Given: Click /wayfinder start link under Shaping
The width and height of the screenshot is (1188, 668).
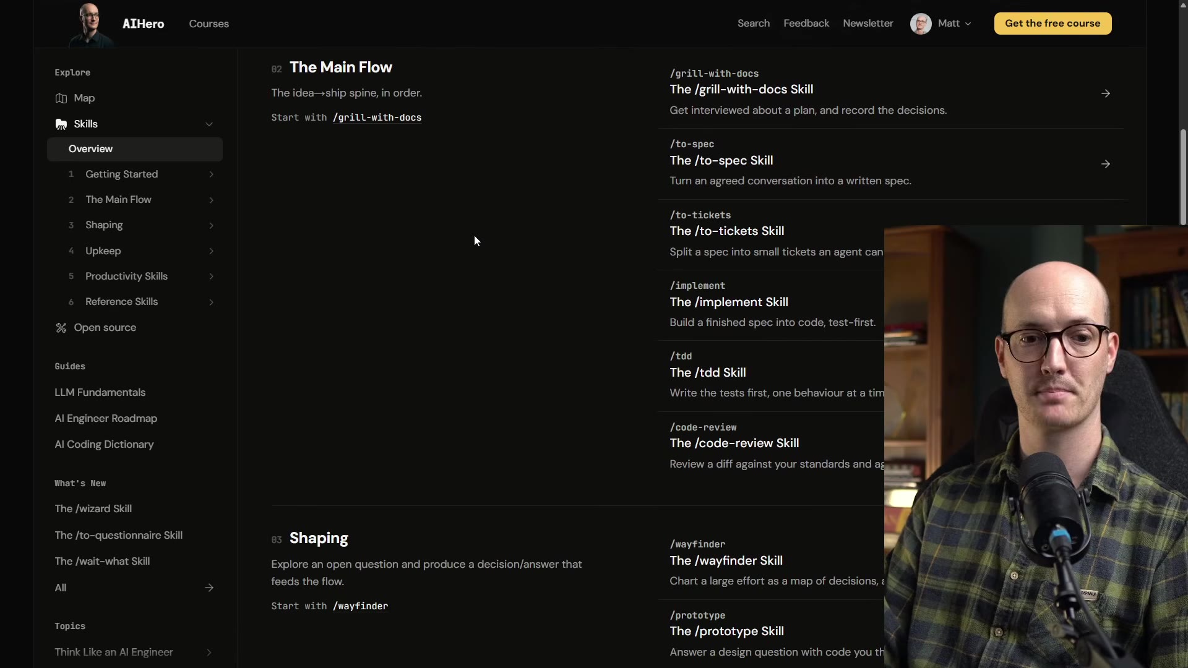Looking at the screenshot, I should [361, 606].
